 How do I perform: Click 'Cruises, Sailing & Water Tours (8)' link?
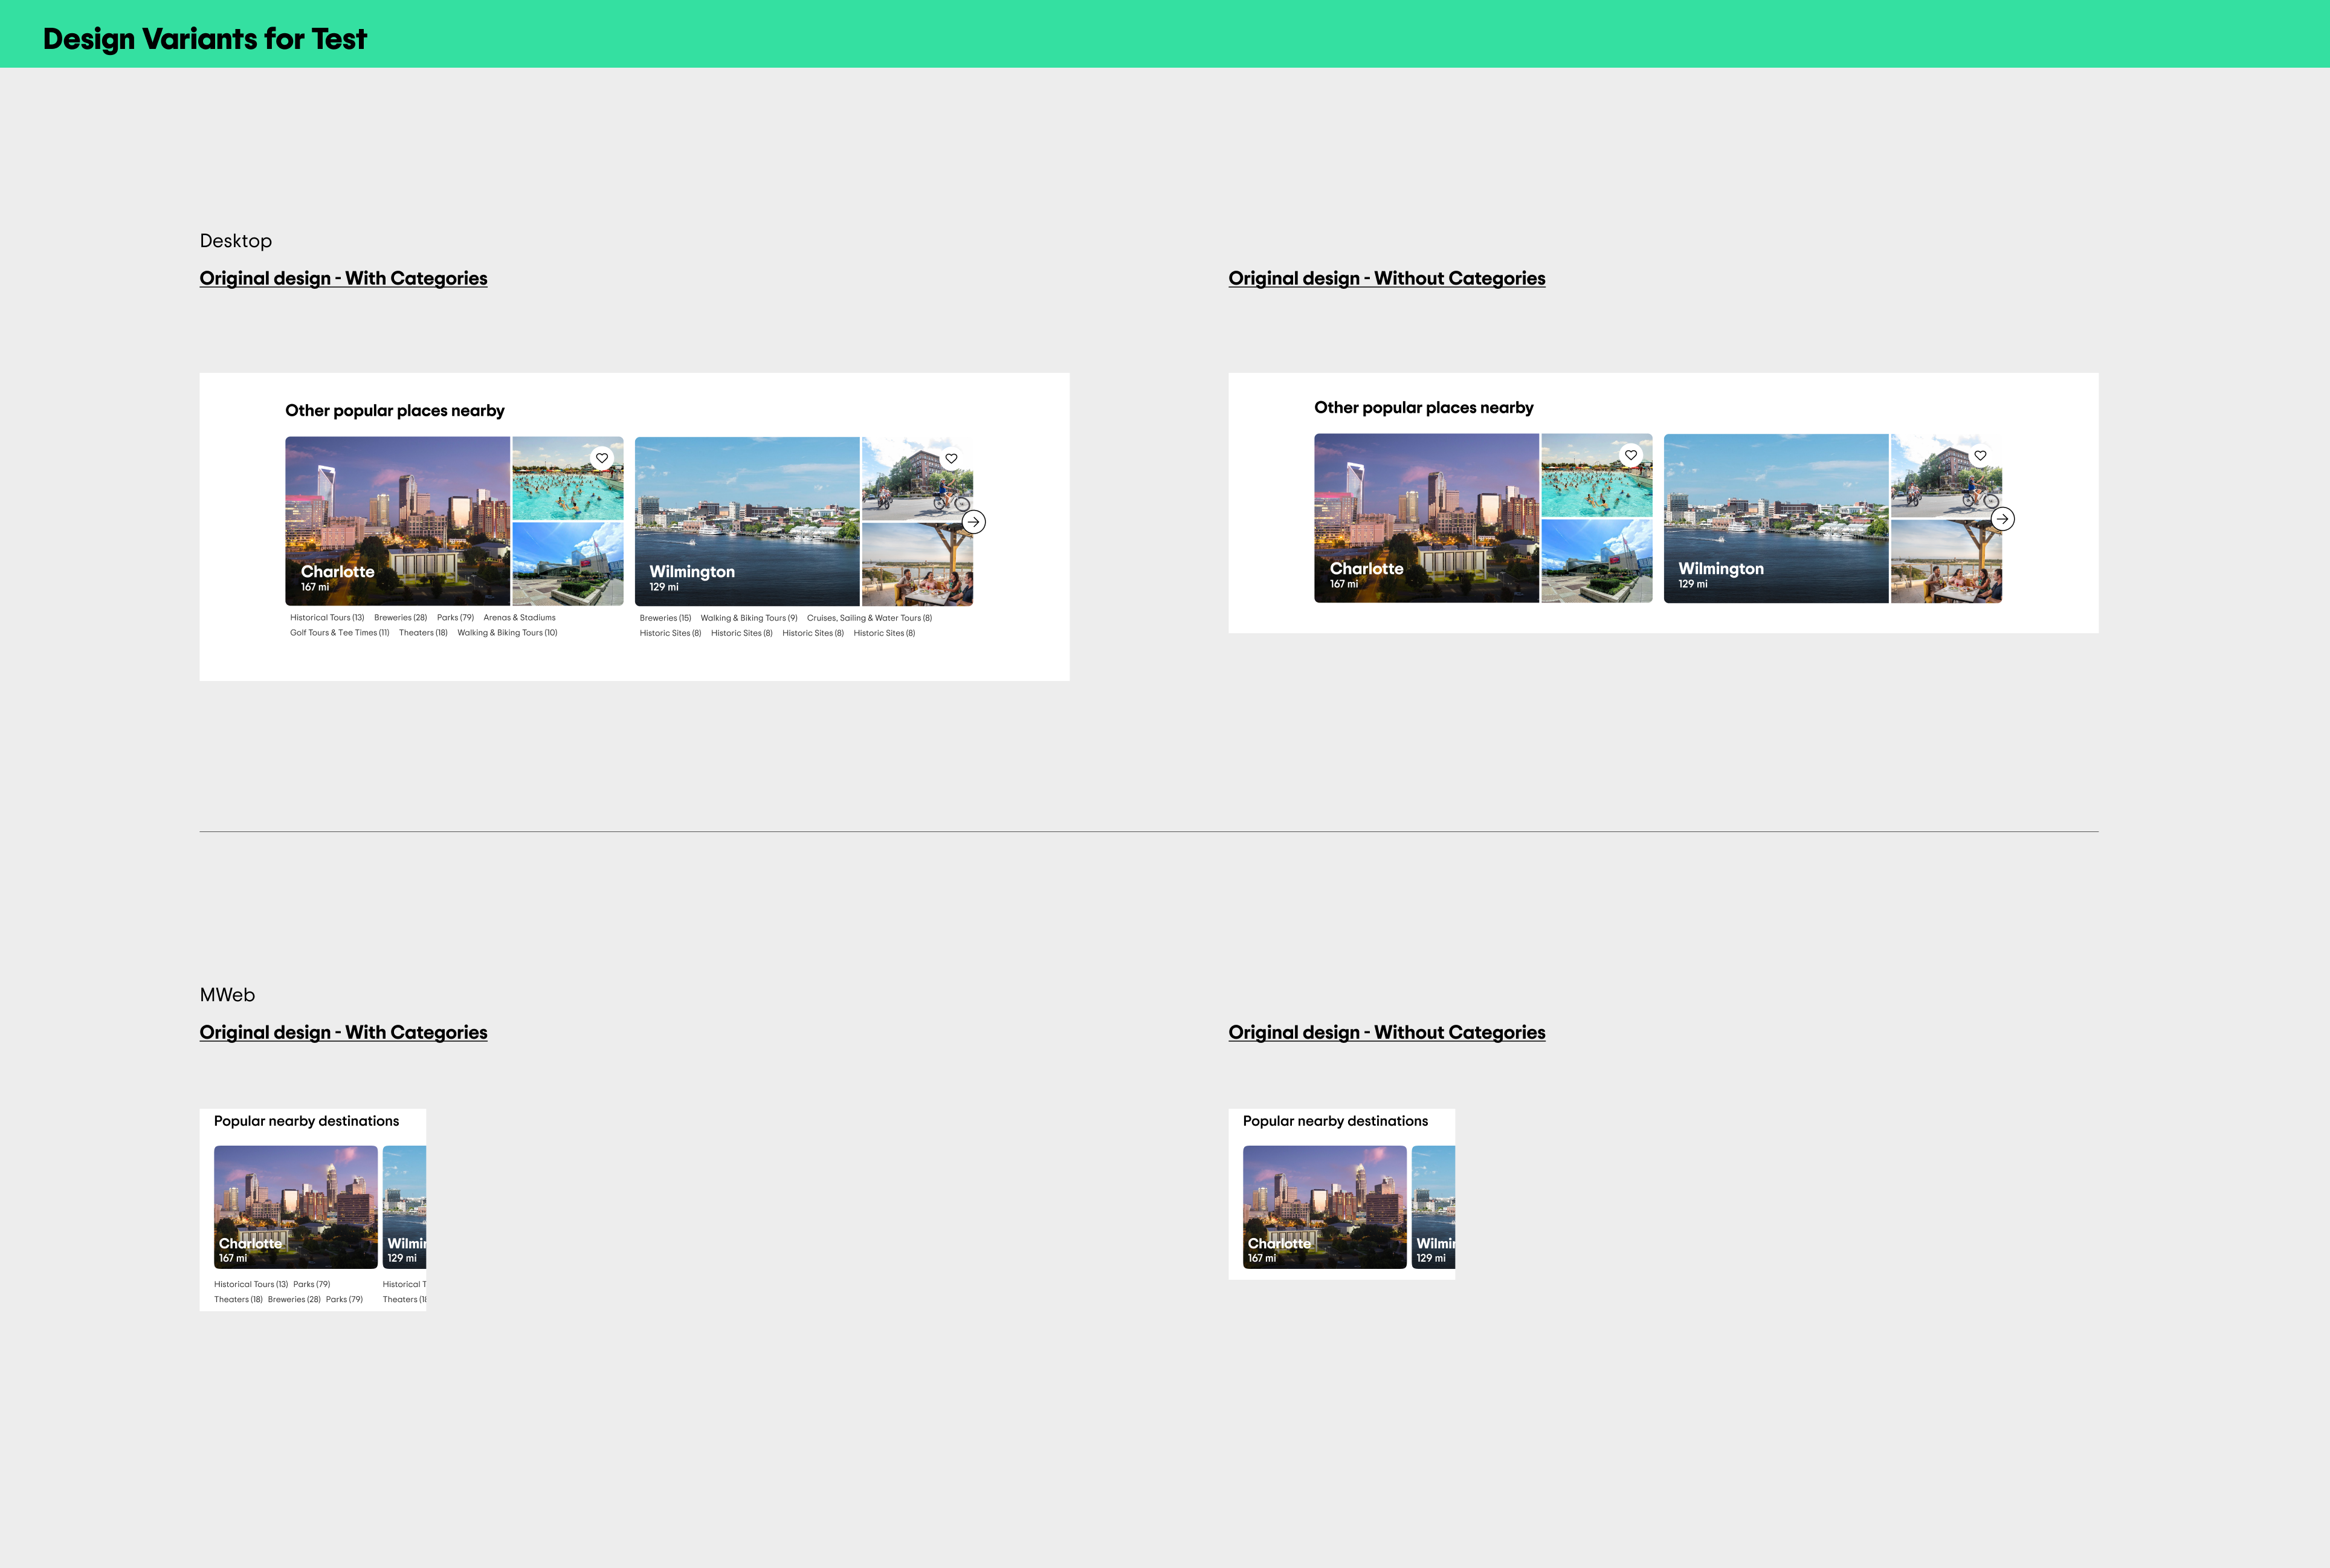pos(869,618)
